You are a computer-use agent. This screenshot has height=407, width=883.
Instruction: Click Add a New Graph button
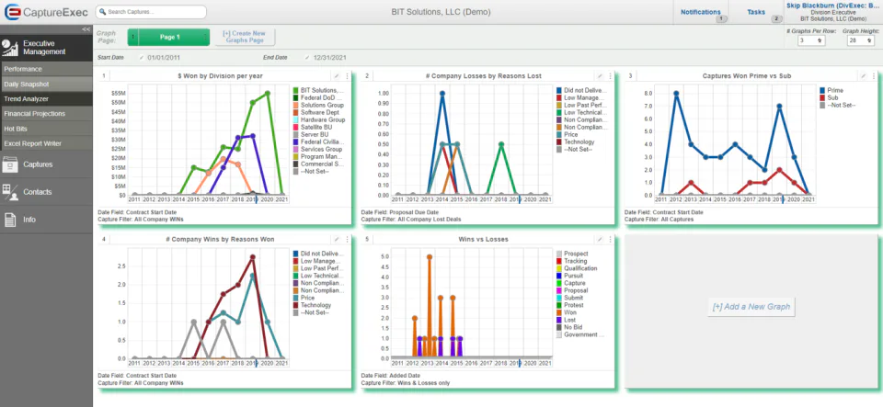[751, 307]
